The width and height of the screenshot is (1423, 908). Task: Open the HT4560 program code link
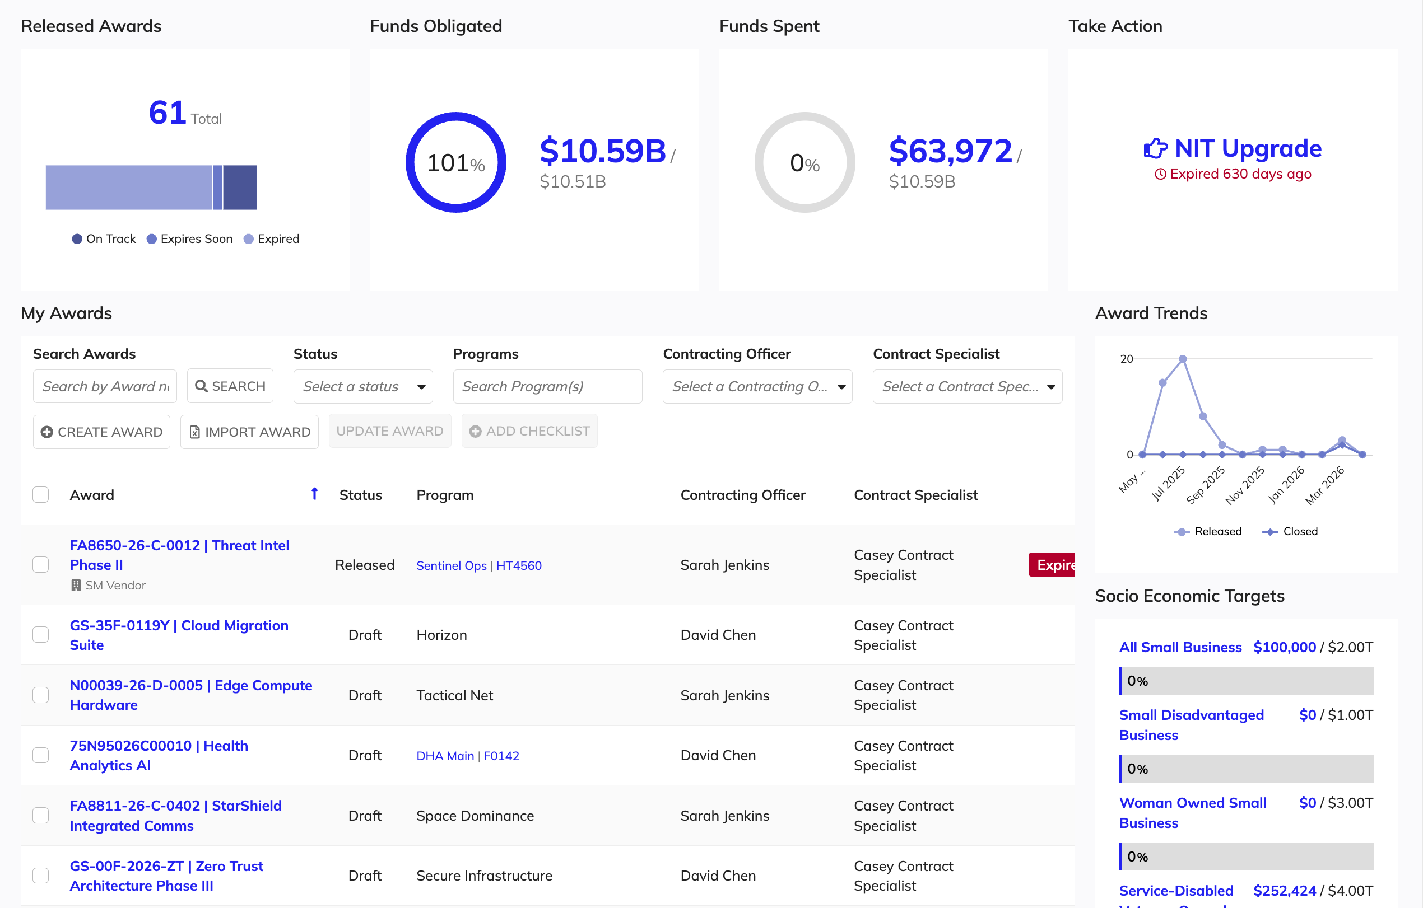click(x=519, y=565)
